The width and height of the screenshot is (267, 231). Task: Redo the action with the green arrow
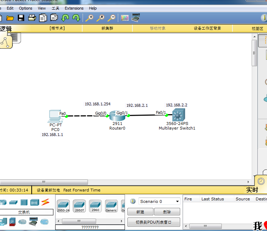(x=76, y=18)
